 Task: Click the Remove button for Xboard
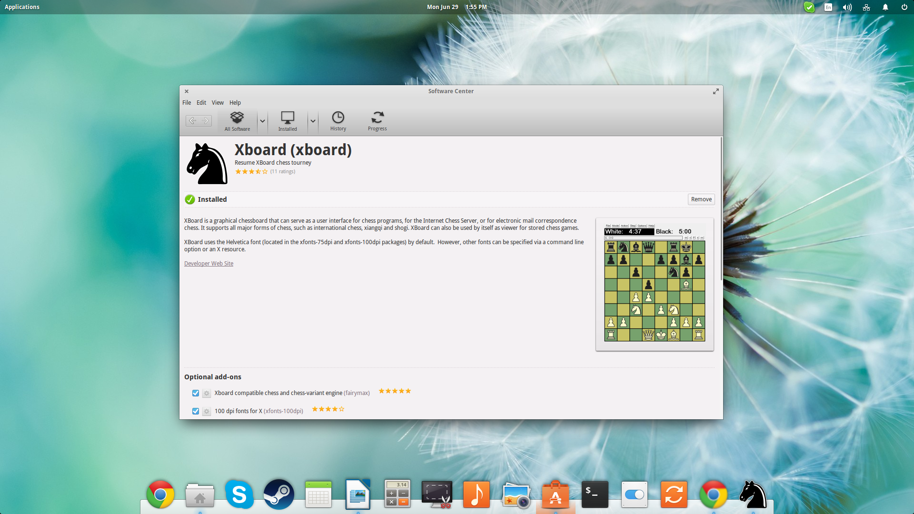click(x=701, y=199)
